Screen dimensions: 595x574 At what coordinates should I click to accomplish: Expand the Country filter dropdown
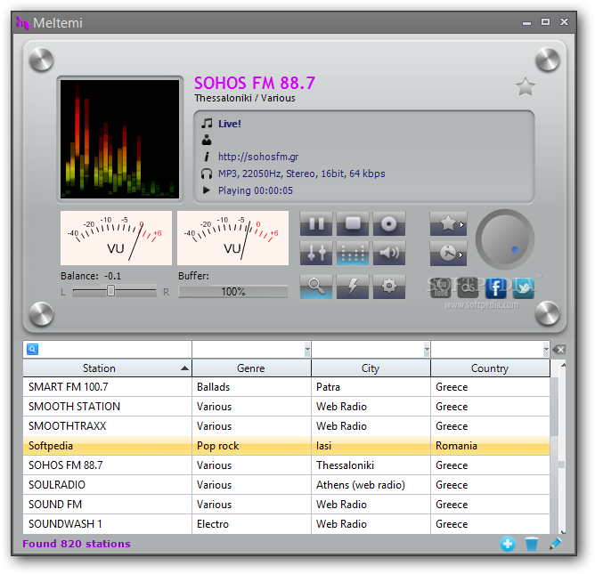546,349
